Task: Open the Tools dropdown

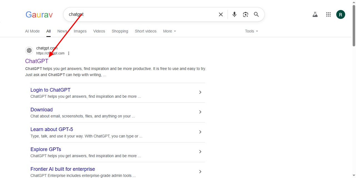Action: [x=251, y=31]
